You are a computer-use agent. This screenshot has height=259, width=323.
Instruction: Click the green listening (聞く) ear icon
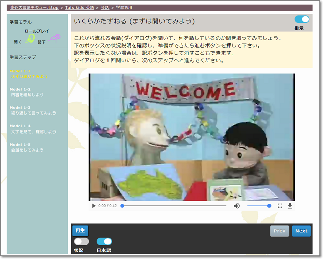30,39
